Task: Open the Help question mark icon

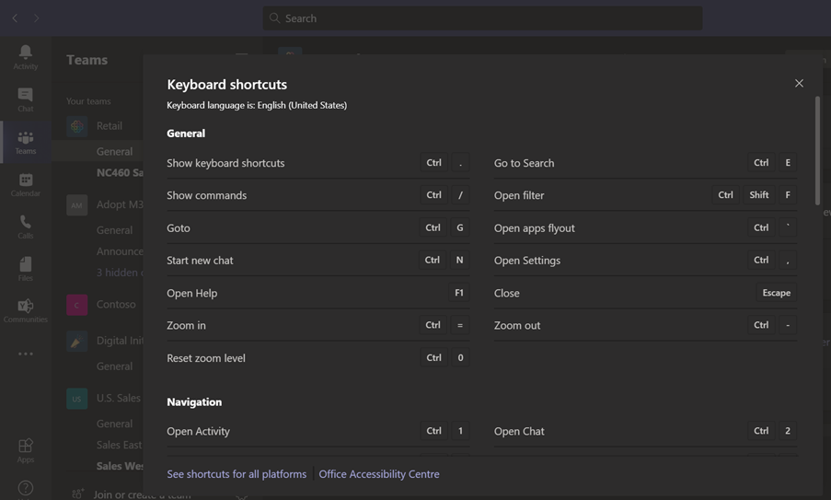Action: (x=26, y=488)
